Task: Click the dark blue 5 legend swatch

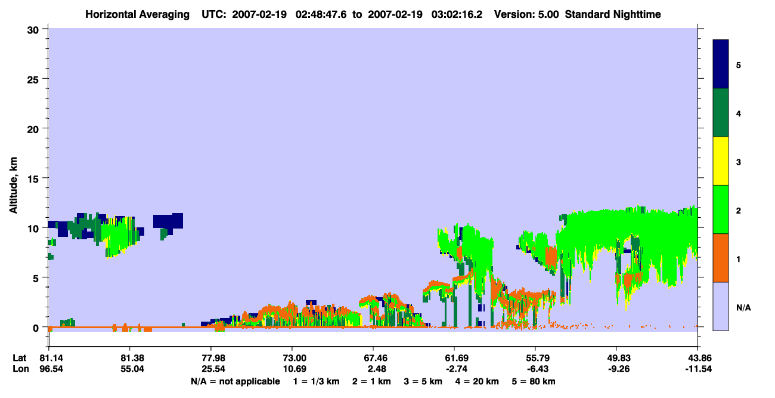Action: click(x=721, y=64)
